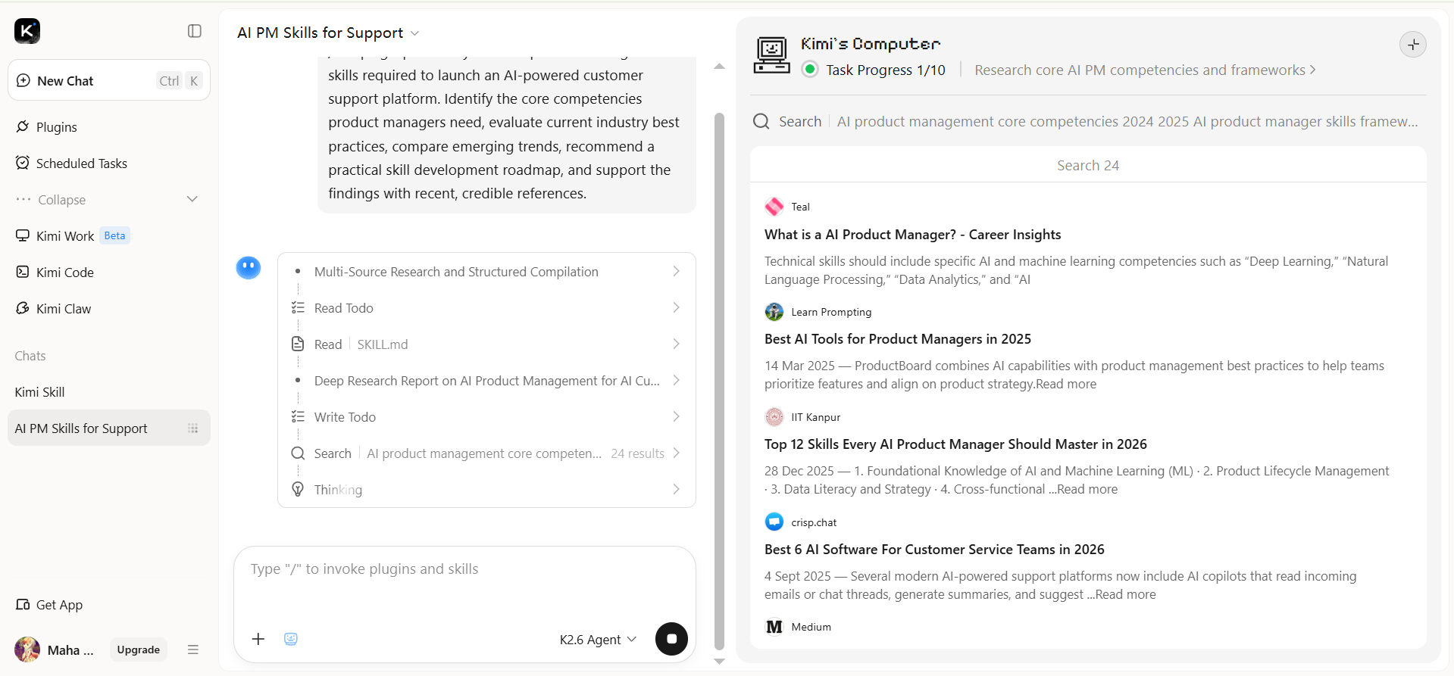Click the crisp.chat source favicon
The width and height of the screenshot is (1454, 676).
tap(774, 522)
